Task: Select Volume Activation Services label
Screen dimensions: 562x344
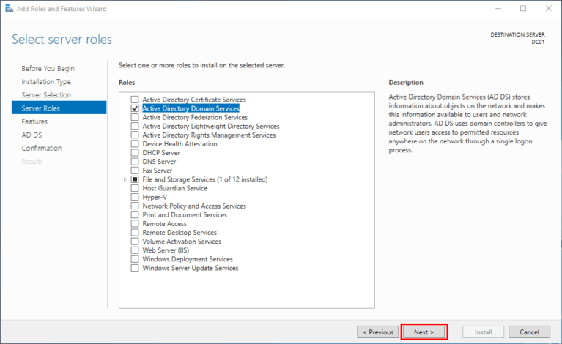Action: [182, 242]
